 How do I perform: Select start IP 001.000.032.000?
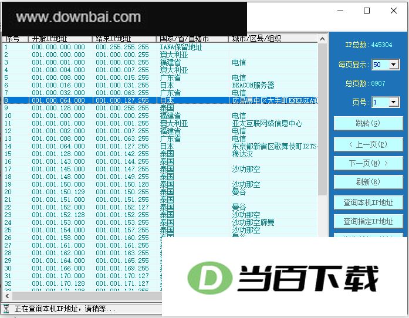tap(58, 93)
